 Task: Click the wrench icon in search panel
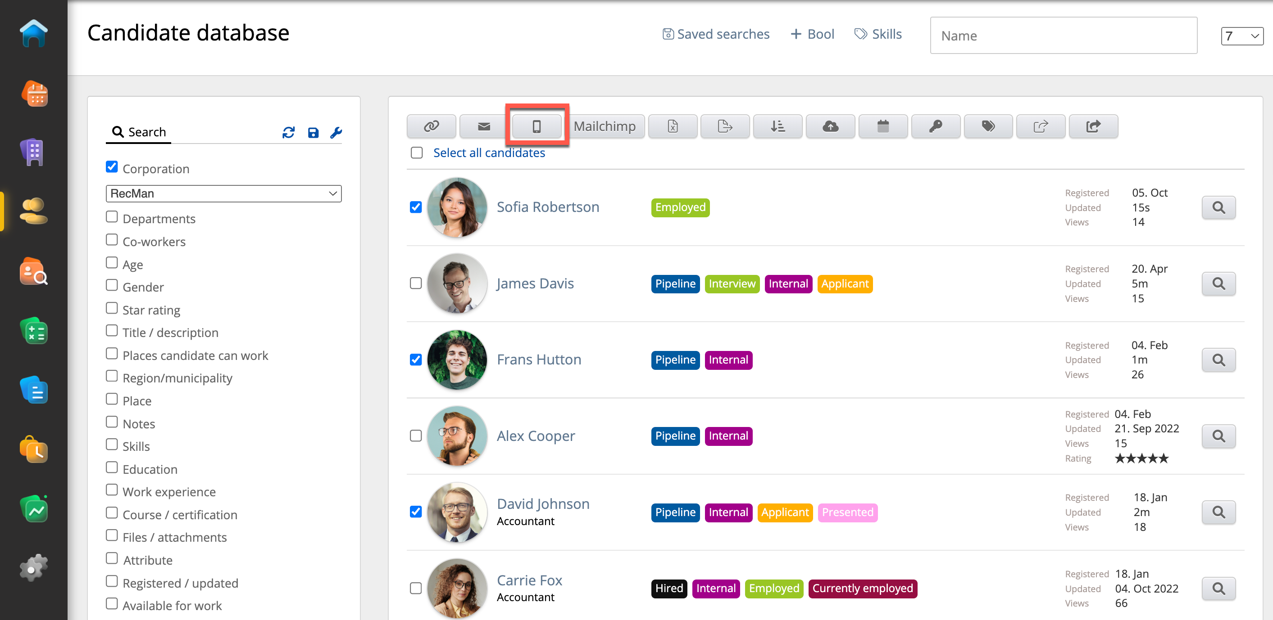pos(336,132)
